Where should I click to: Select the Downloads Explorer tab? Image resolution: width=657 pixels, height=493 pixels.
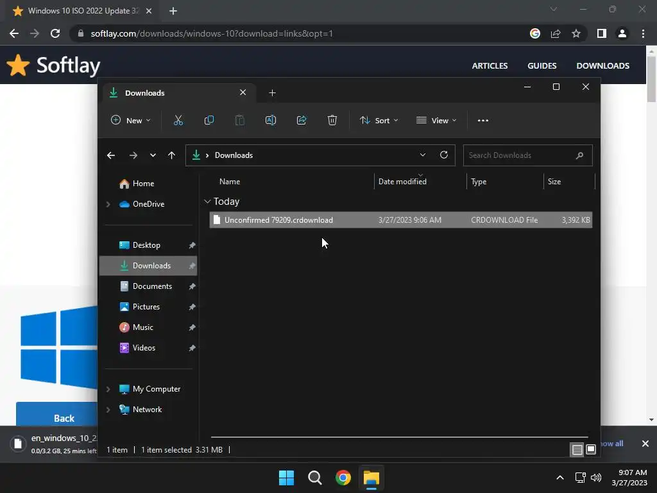pyautogui.click(x=178, y=92)
